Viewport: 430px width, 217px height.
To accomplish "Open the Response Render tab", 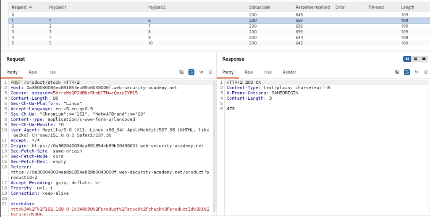I will click(289, 72).
